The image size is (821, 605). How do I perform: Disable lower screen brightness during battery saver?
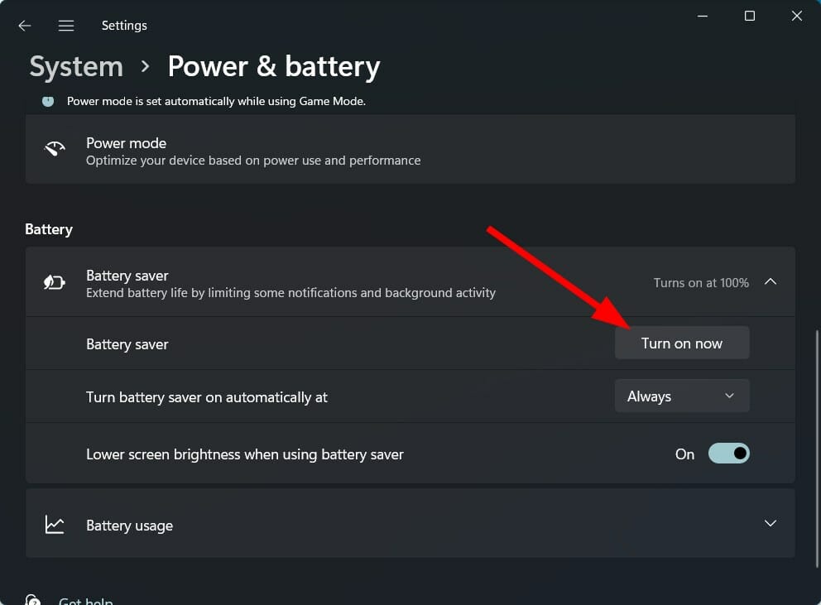click(729, 454)
